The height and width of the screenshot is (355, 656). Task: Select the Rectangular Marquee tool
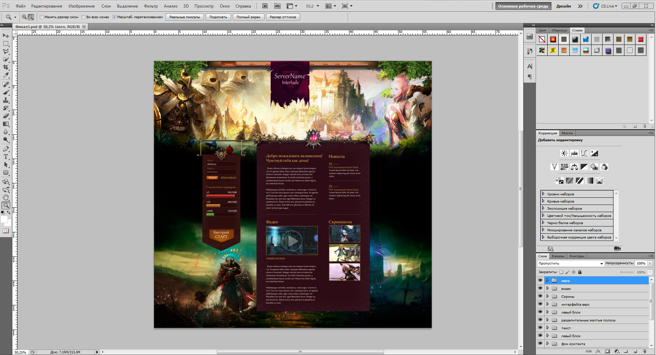click(6, 44)
